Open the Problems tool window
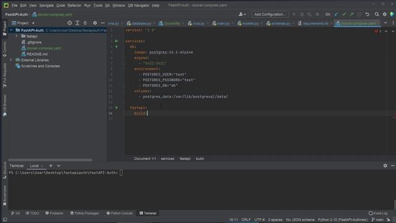 point(54,213)
